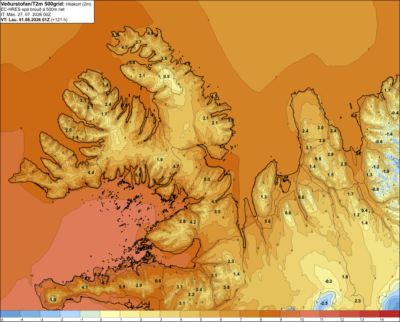Image resolution: width=400 pixels, height=322 pixels.
Task: Click the 5.9 temperature value
Action: click(x=122, y=287)
